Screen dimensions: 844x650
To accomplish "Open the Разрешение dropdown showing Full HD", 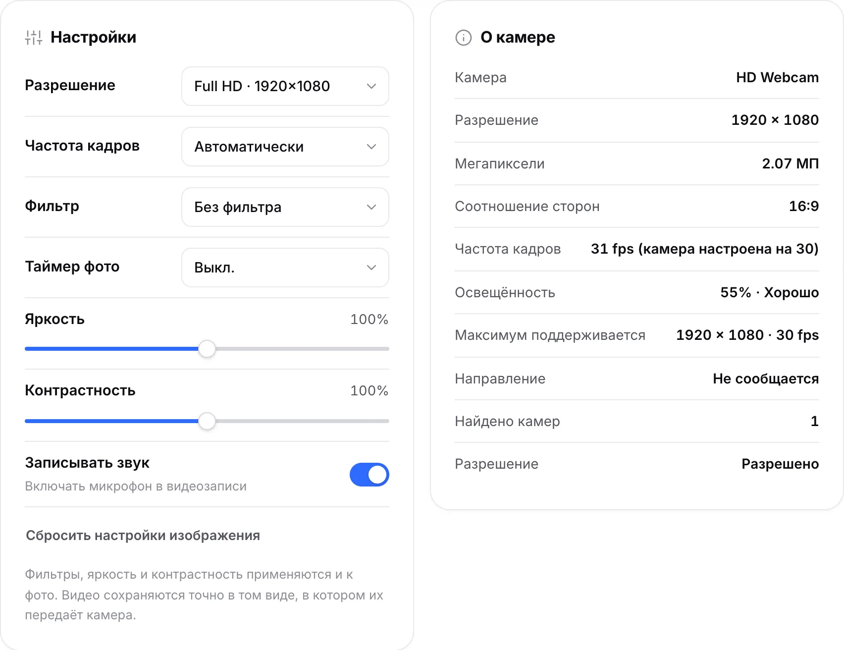I will tap(285, 86).
